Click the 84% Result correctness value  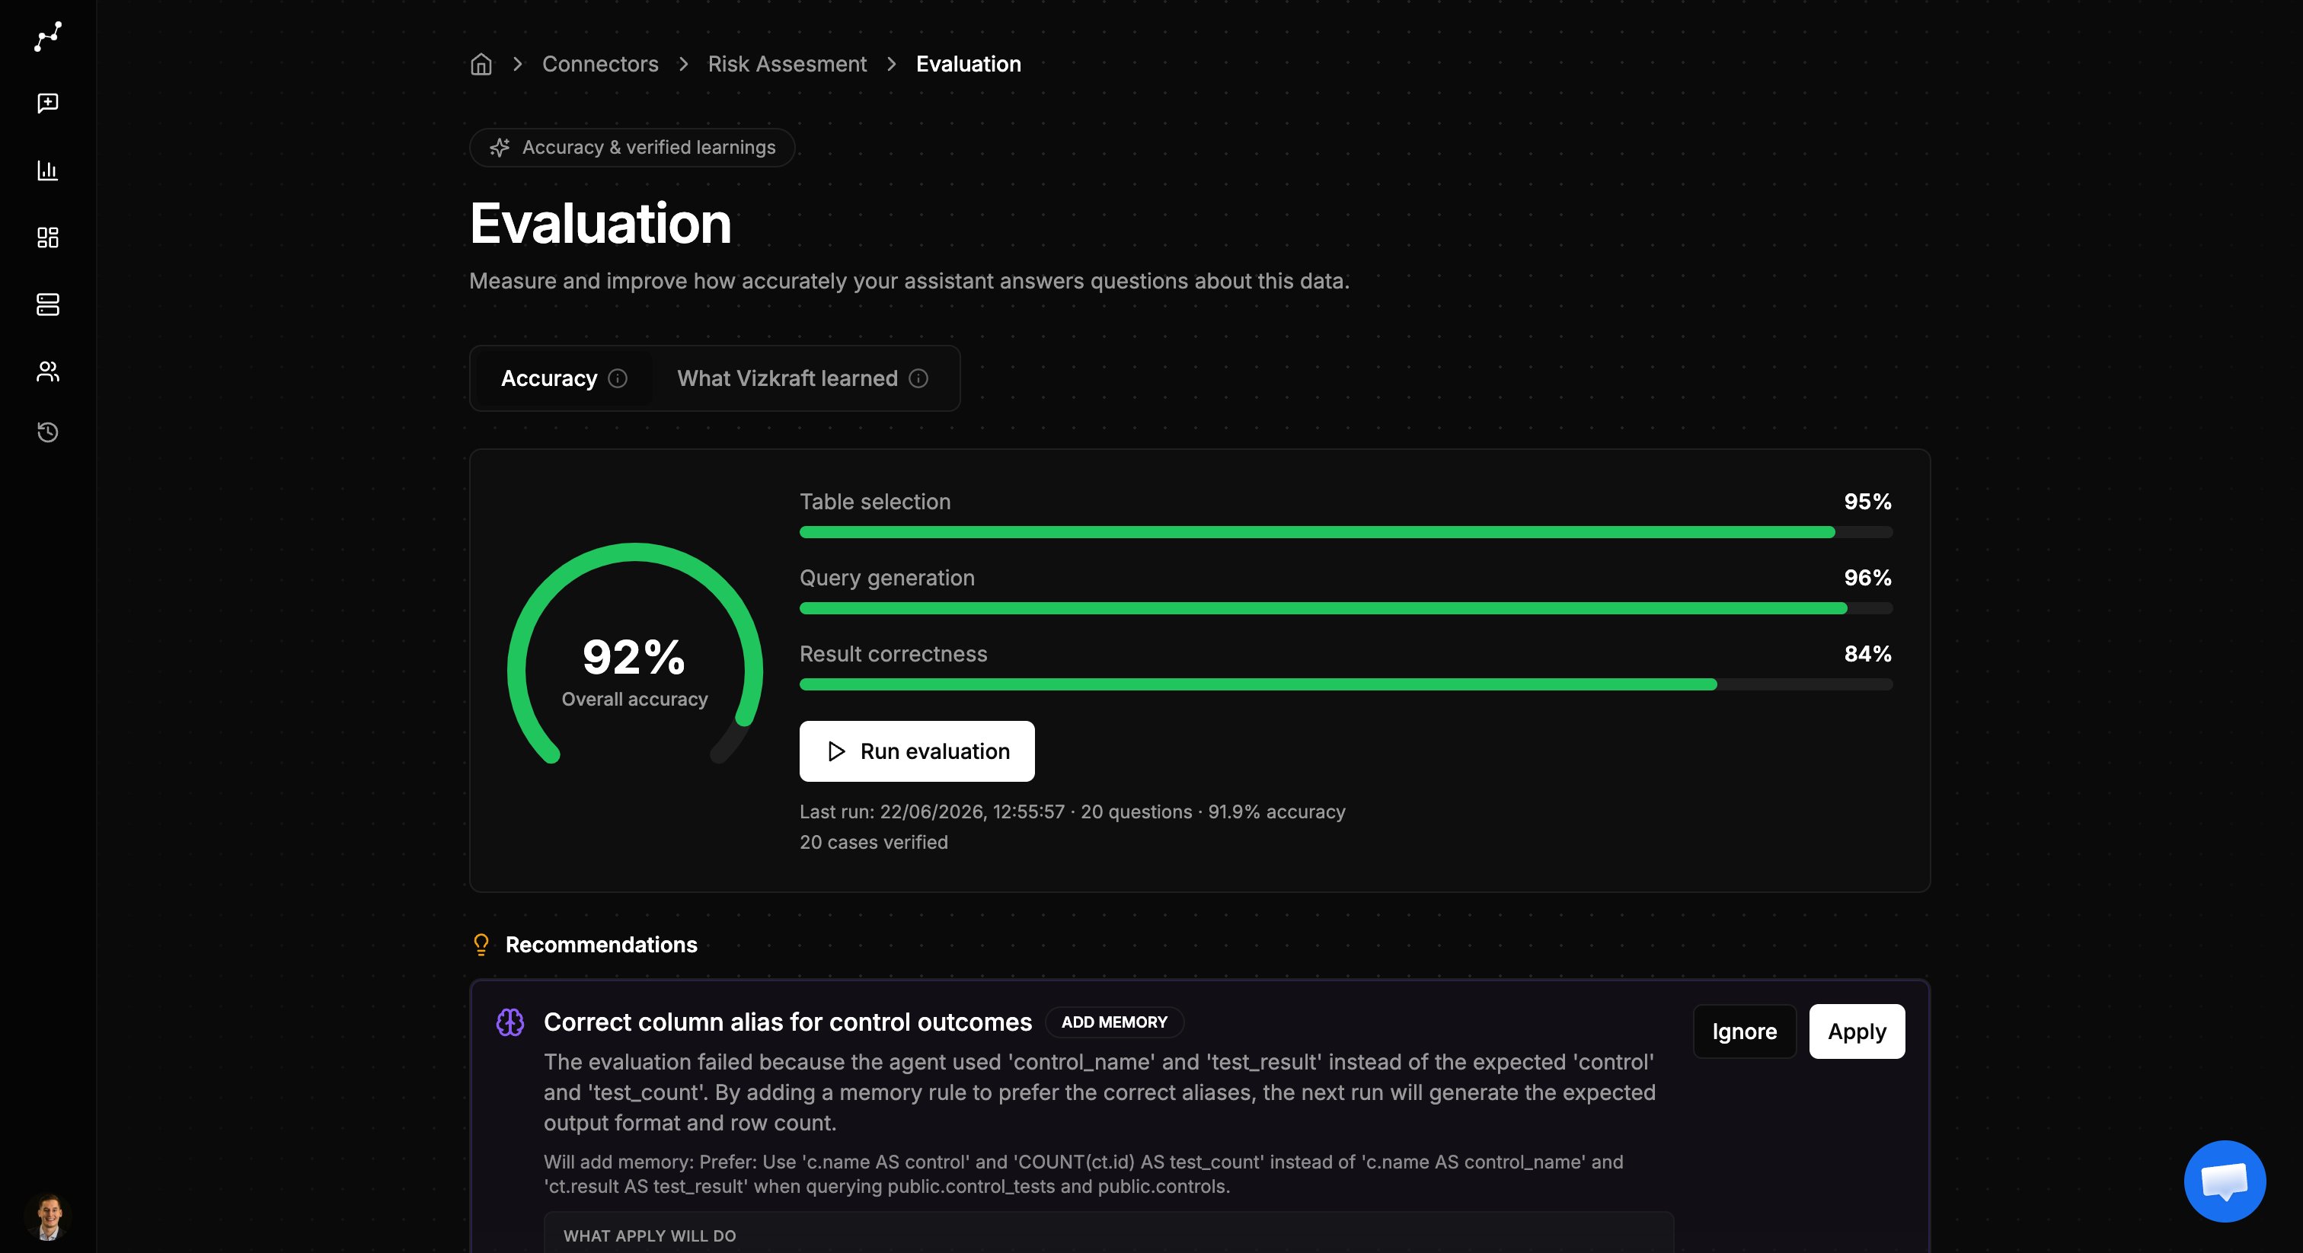(x=1867, y=653)
